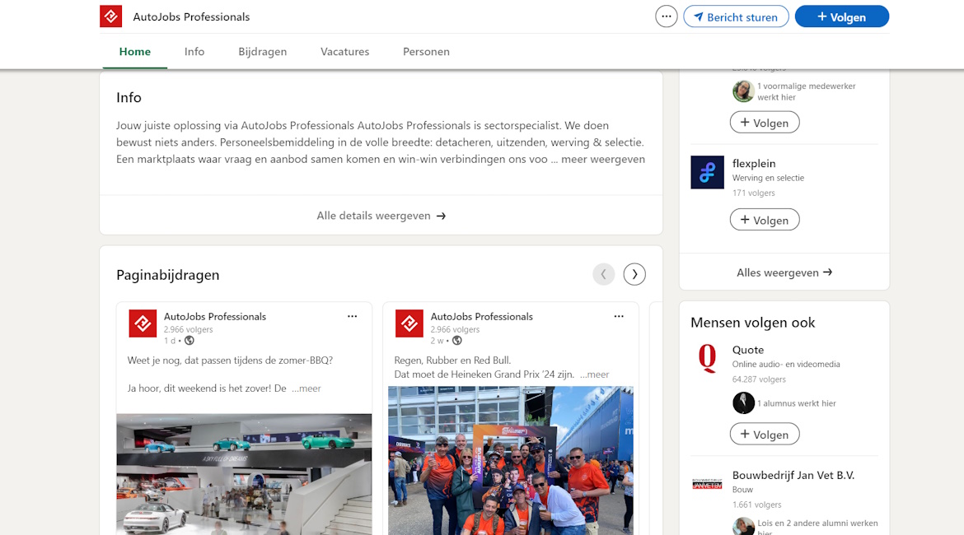Viewport: 964px width, 535px height.
Task: Switch to the Vacatures tab
Action: pyautogui.click(x=344, y=51)
